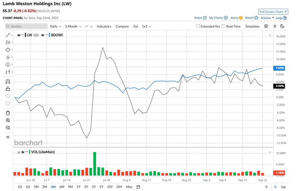
Task: Toggle LW series visibility eye
Action: click(19, 35)
